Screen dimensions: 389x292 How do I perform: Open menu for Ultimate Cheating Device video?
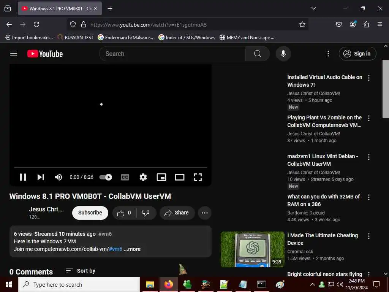click(x=368, y=236)
